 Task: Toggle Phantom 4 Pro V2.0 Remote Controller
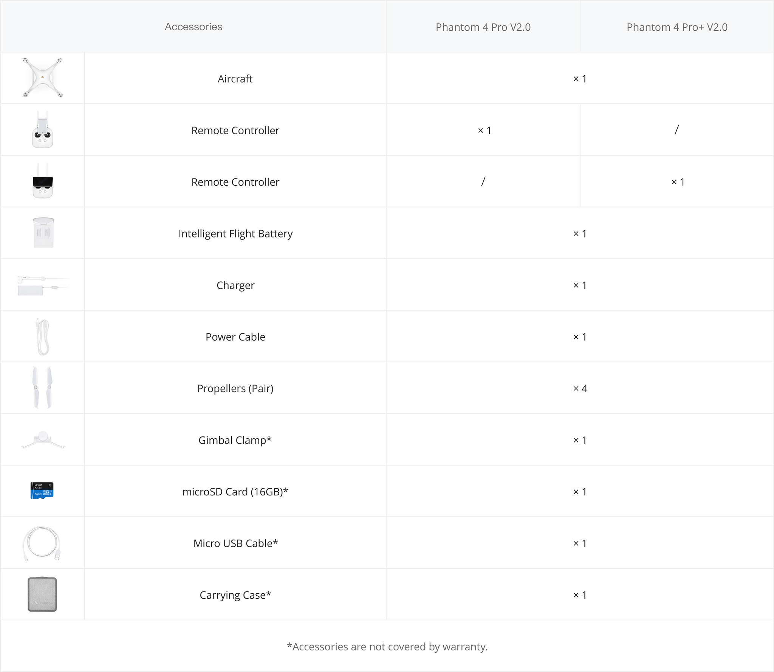coord(483,129)
